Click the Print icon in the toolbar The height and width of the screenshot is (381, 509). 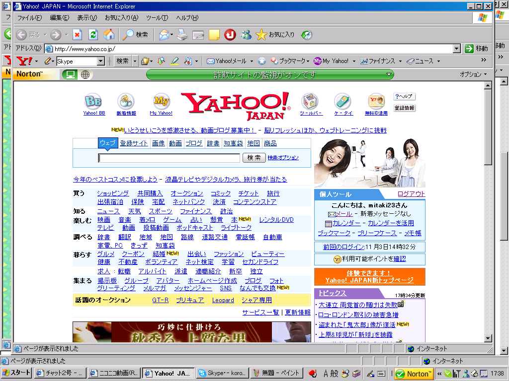coord(182,35)
